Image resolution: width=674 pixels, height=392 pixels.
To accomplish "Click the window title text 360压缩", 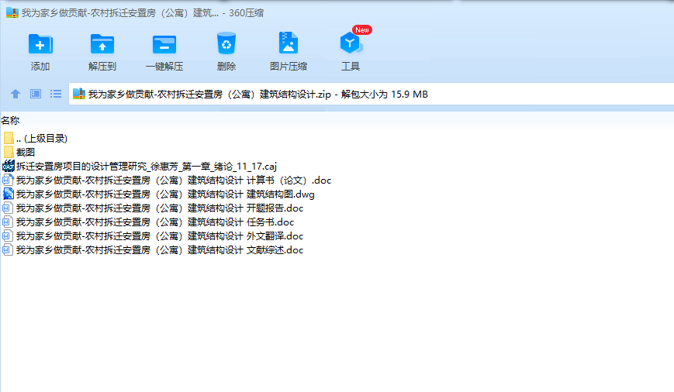I will 247,13.
